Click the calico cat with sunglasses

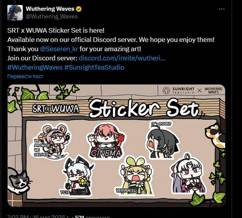[215, 136]
